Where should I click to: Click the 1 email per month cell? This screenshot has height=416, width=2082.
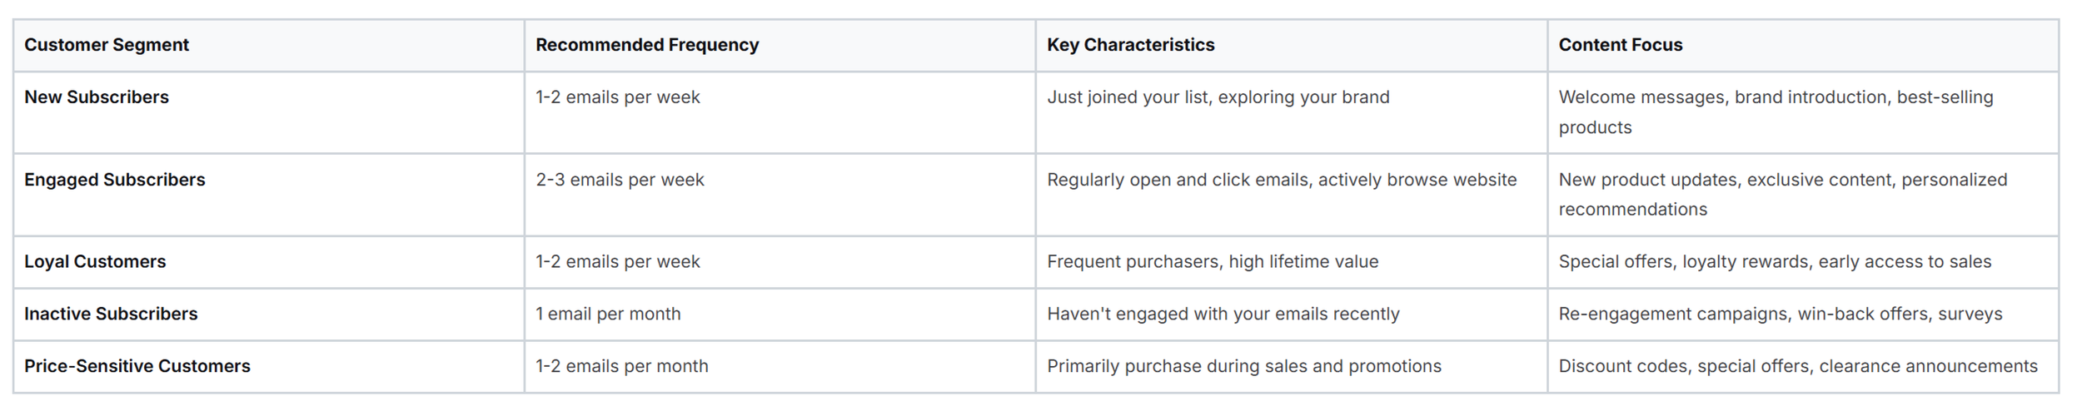tap(608, 314)
